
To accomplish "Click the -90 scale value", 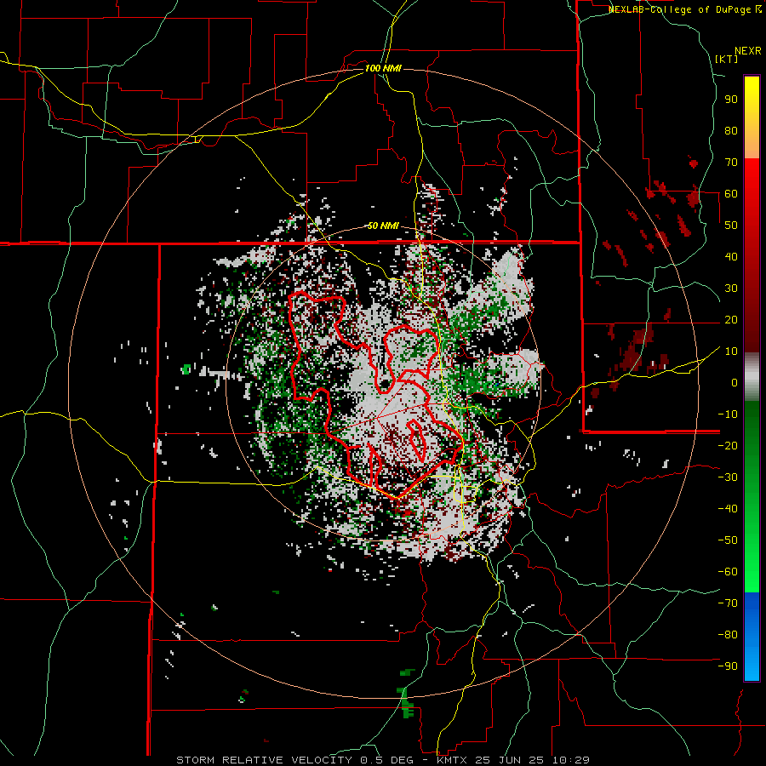I will [728, 666].
